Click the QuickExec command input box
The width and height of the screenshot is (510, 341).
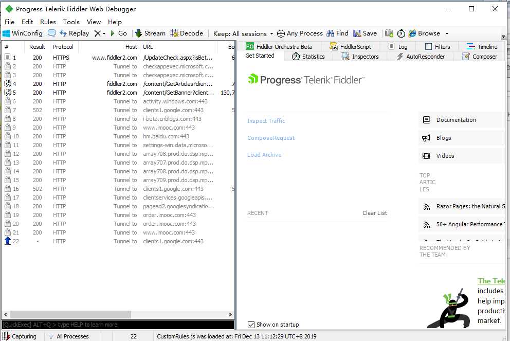click(118, 325)
